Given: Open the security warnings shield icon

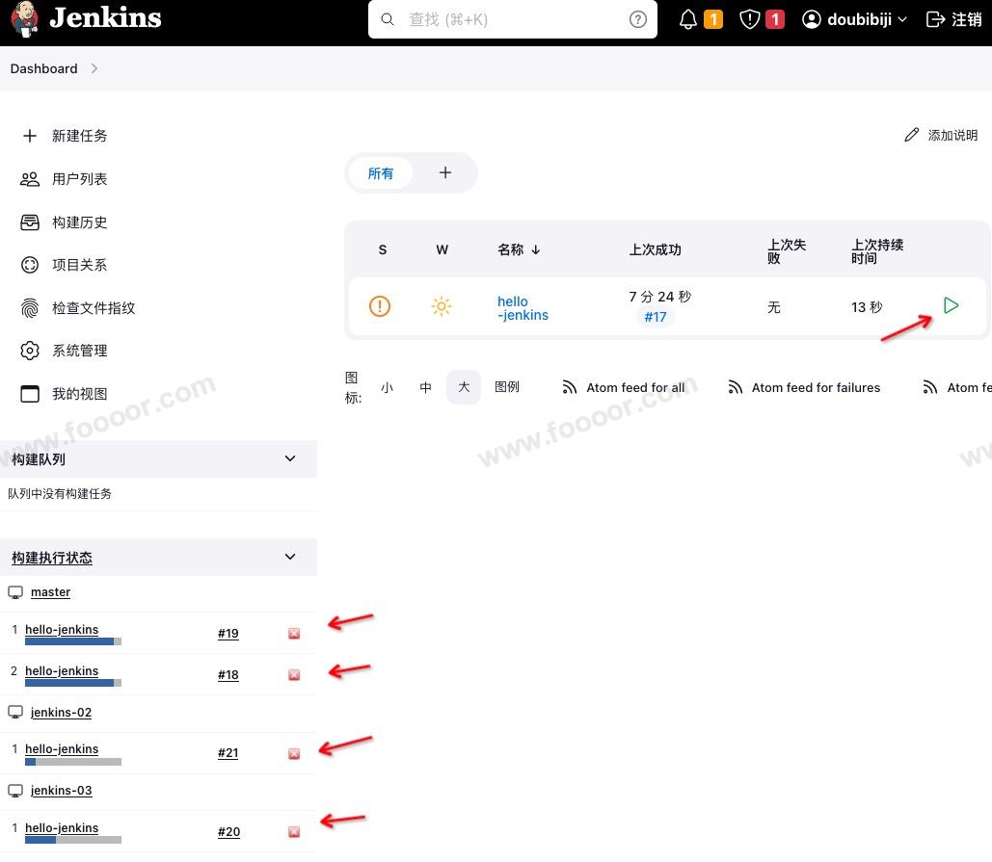Looking at the screenshot, I should [x=750, y=19].
